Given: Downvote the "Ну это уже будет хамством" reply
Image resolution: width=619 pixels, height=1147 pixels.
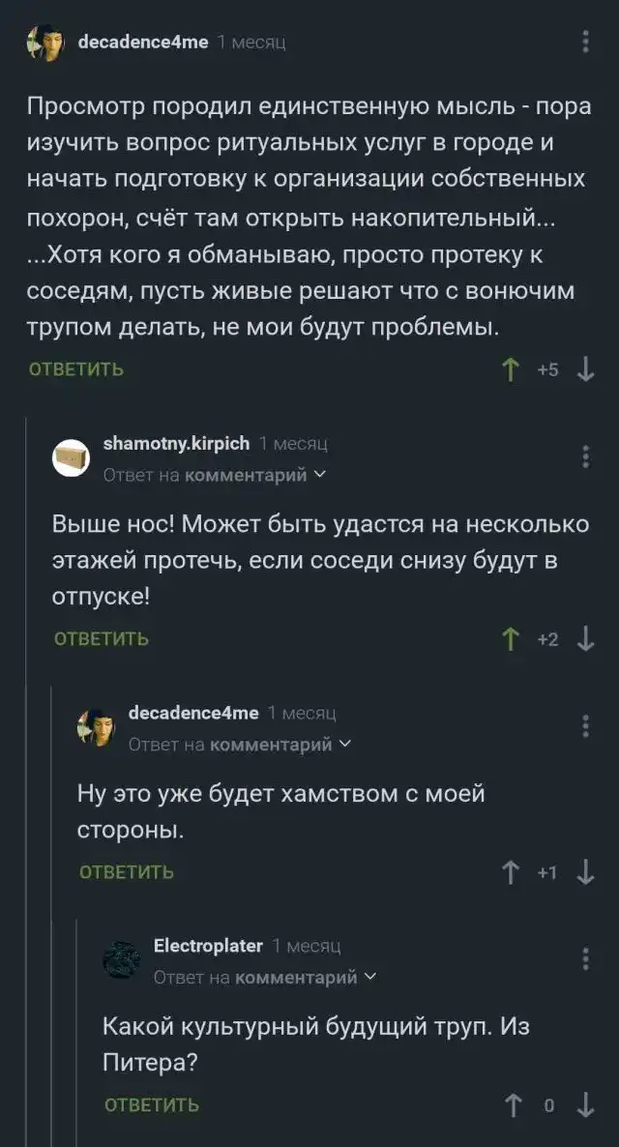Looking at the screenshot, I should tap(584, 872).
